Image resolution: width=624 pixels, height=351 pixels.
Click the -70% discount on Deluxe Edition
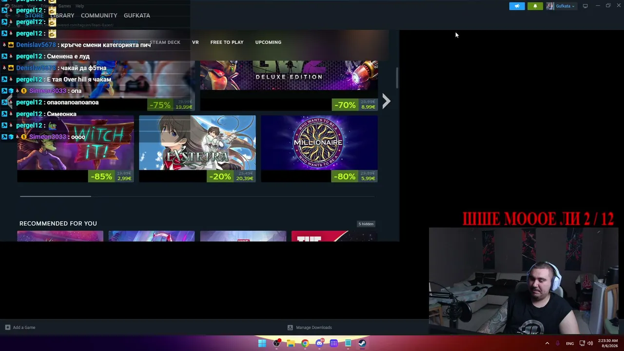(x=345, y=105)
